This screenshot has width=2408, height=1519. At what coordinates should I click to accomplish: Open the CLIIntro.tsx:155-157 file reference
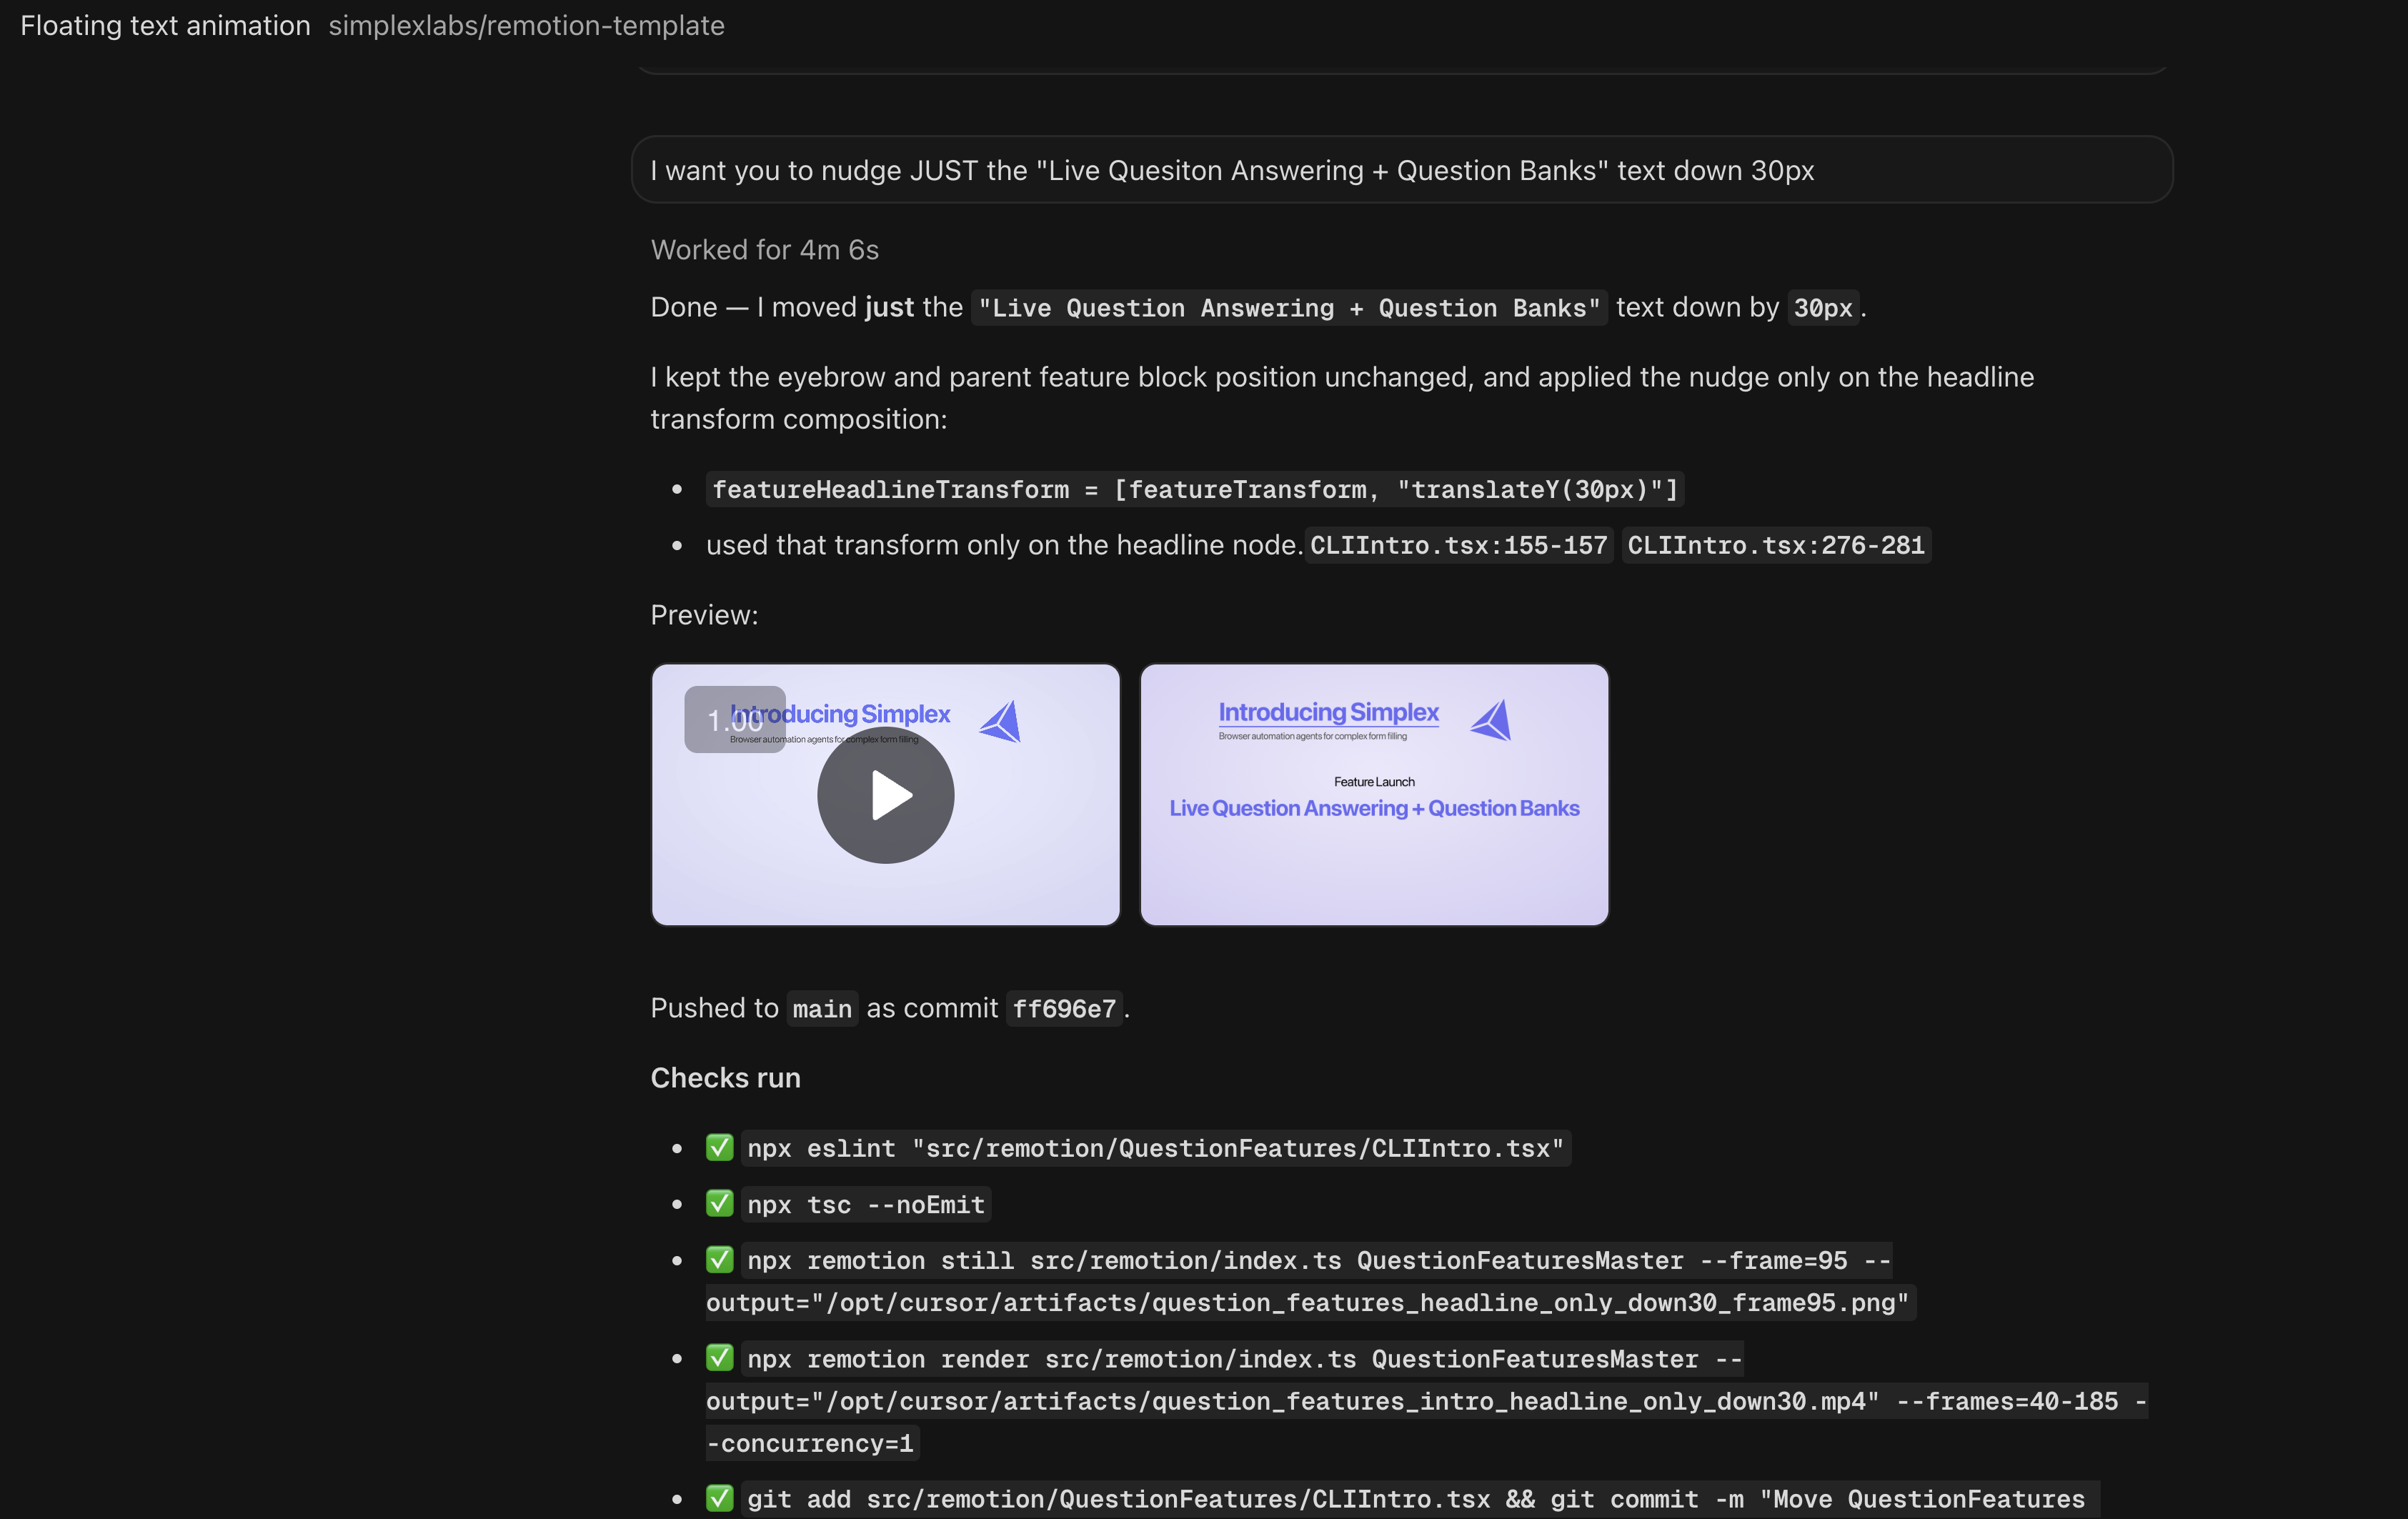(x=1457, y=545)
